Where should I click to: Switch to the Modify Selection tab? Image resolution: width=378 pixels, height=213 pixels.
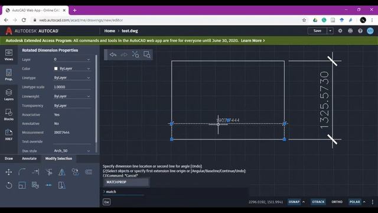pos(58,159)
